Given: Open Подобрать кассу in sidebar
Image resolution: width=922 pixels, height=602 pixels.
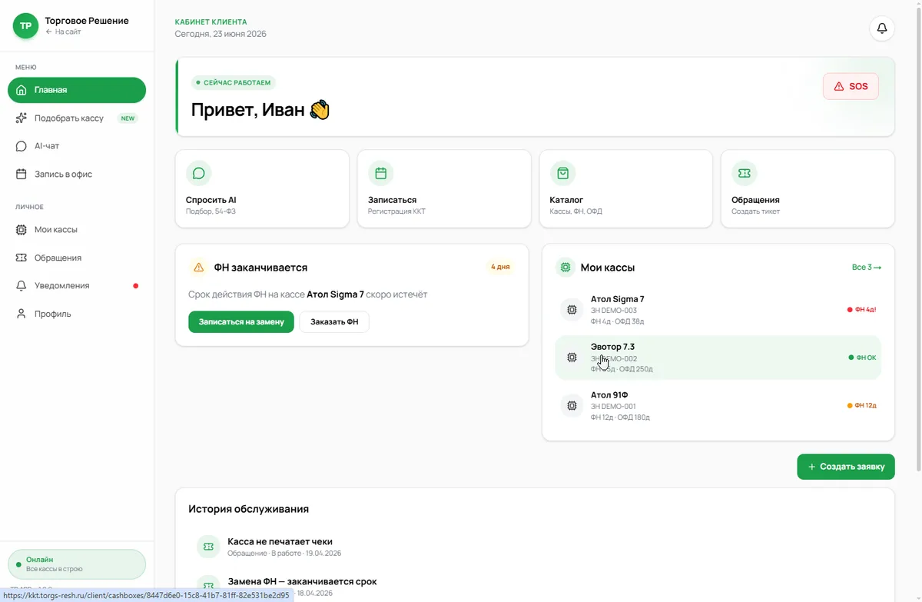Looking at the screenshot, I should pyautogui.click(x=77, y=118).
